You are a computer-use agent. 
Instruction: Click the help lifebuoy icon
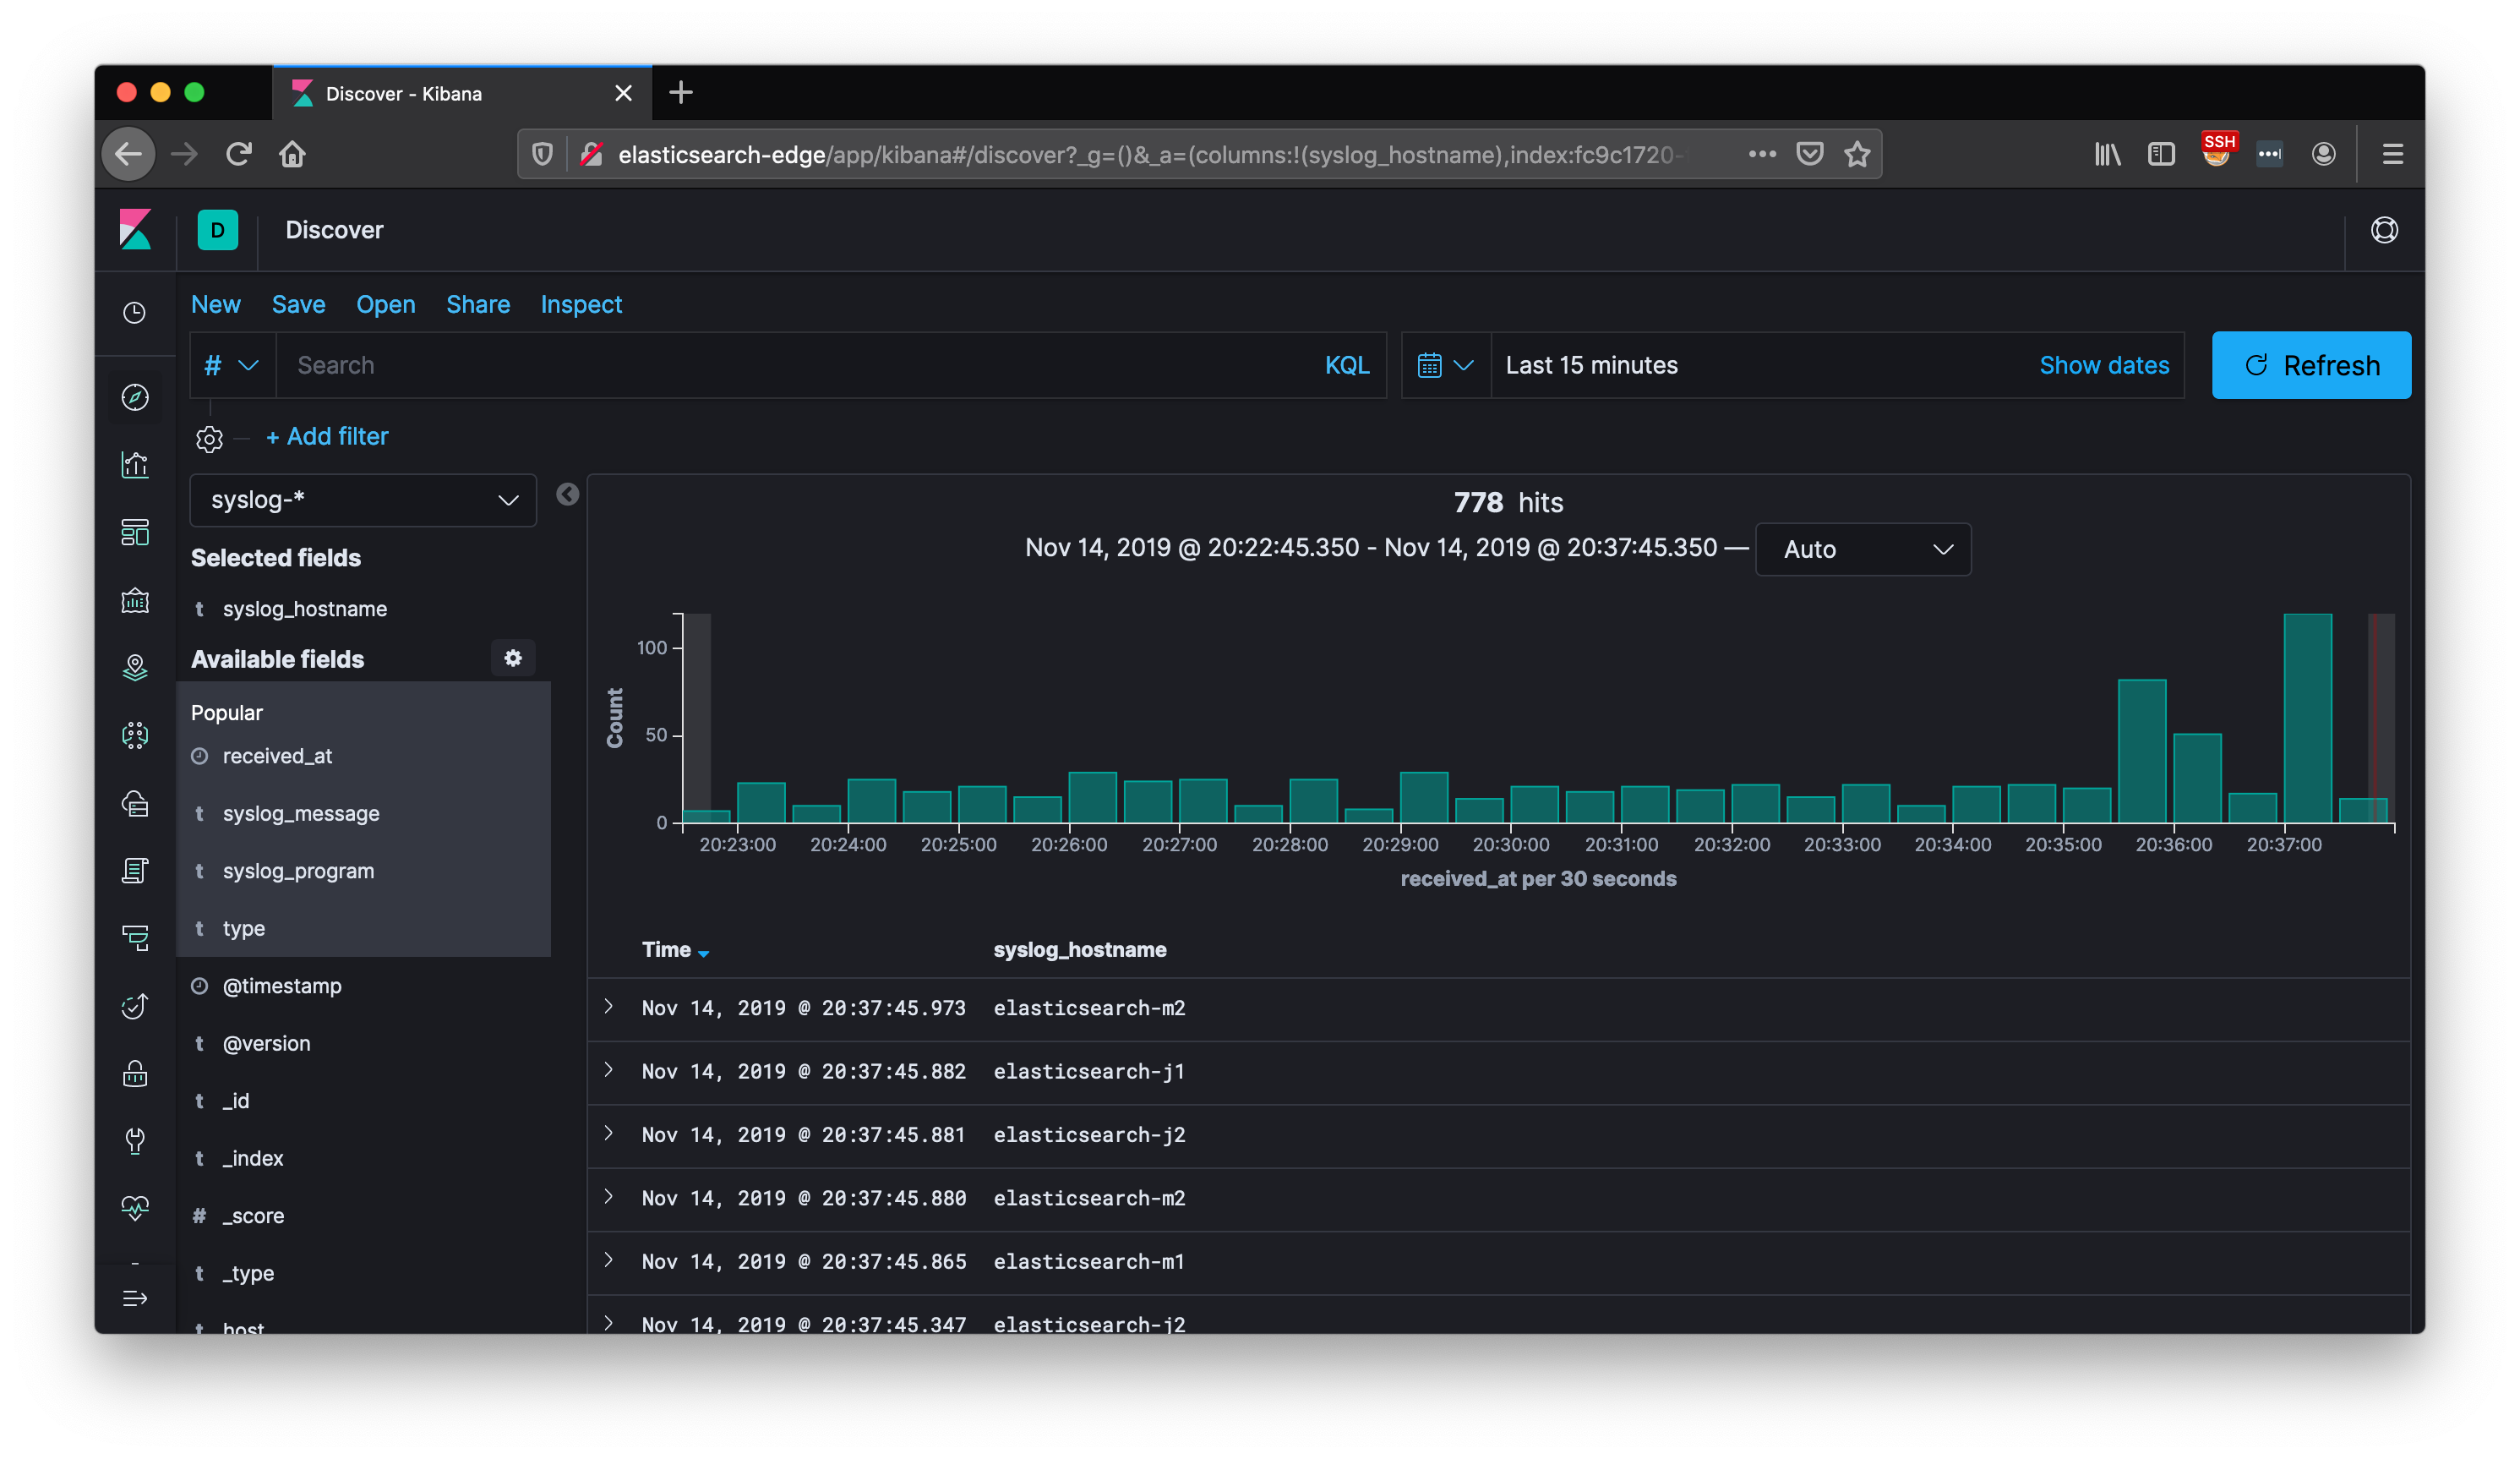point(2384,231)
